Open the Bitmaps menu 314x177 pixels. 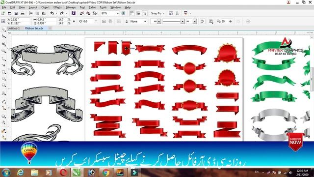(71, 7)
